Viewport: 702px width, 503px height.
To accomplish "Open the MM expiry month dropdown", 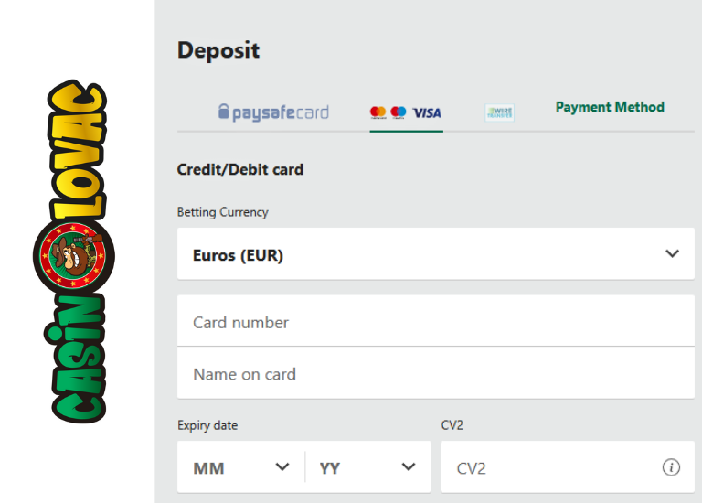I will tap(240, 467).
